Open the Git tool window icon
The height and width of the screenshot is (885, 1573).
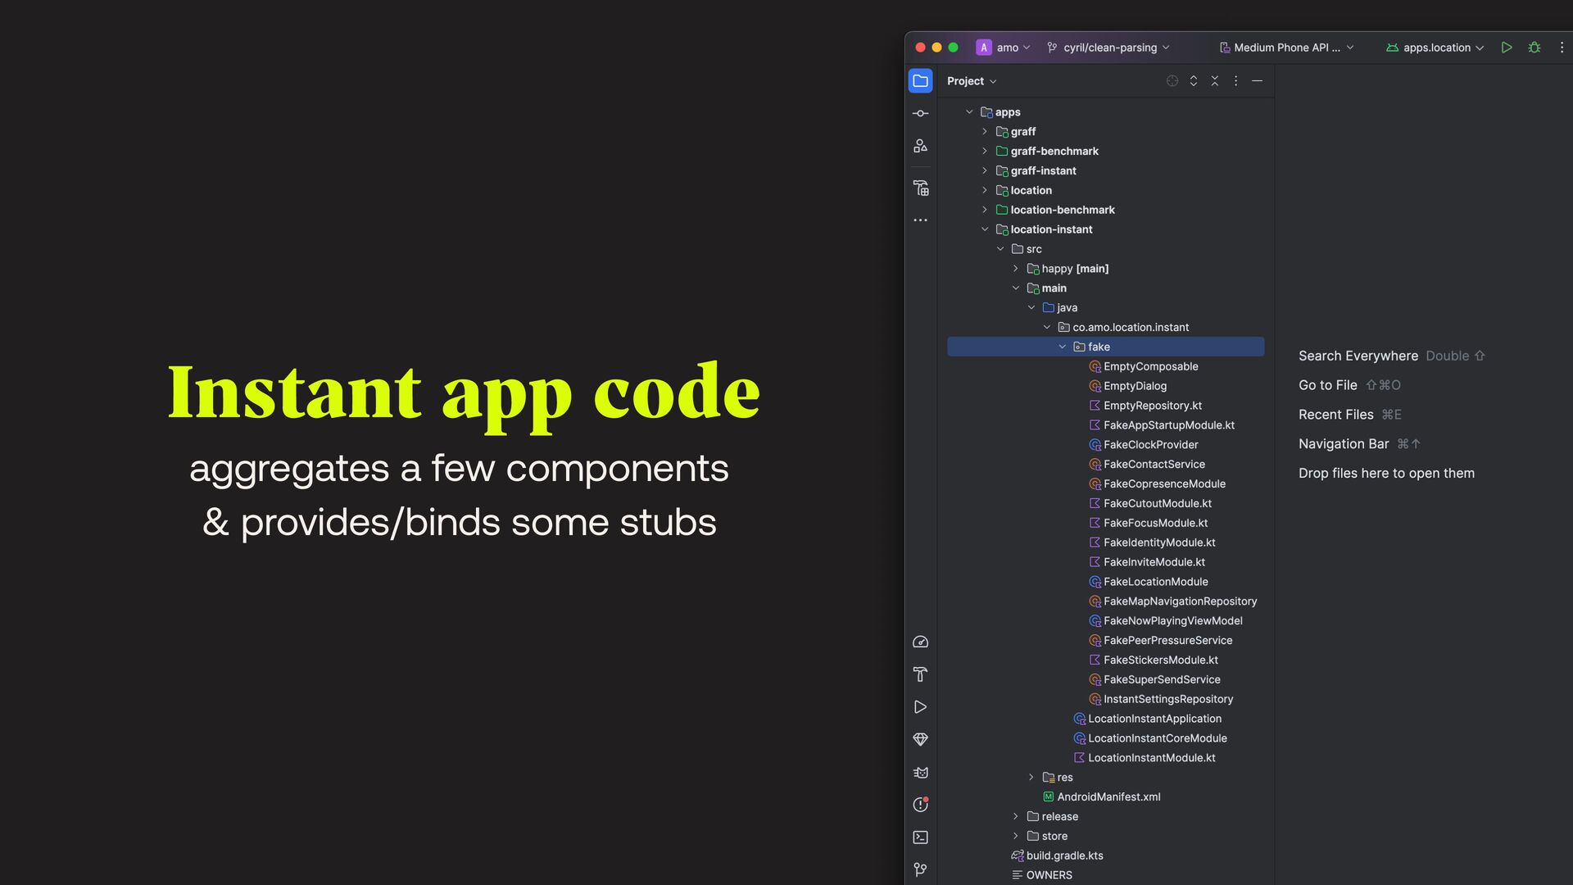coord(920,869)
